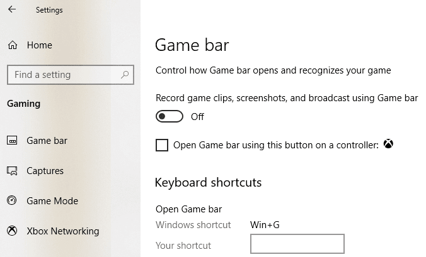426x257 pixels.
Task: Click the Win+G Windows shortcut text
Action: coord(265,225)
